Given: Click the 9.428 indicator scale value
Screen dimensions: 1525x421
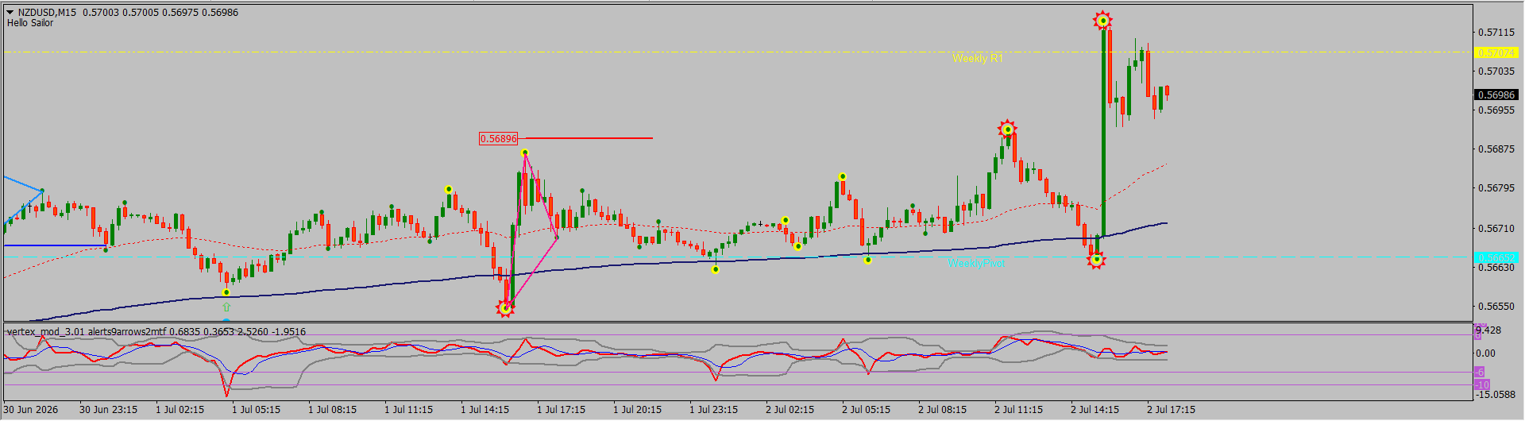Looking at the screenshot, I should (1488, 330).
